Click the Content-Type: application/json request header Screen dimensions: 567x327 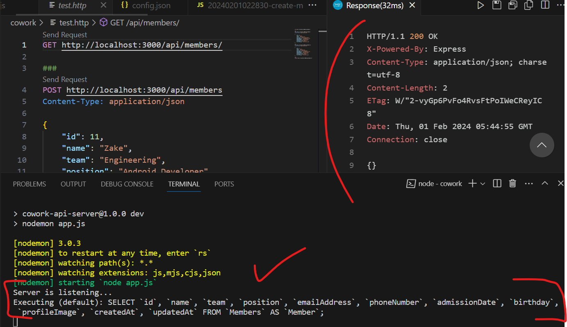pyautogui.click(x=114, y=101)
